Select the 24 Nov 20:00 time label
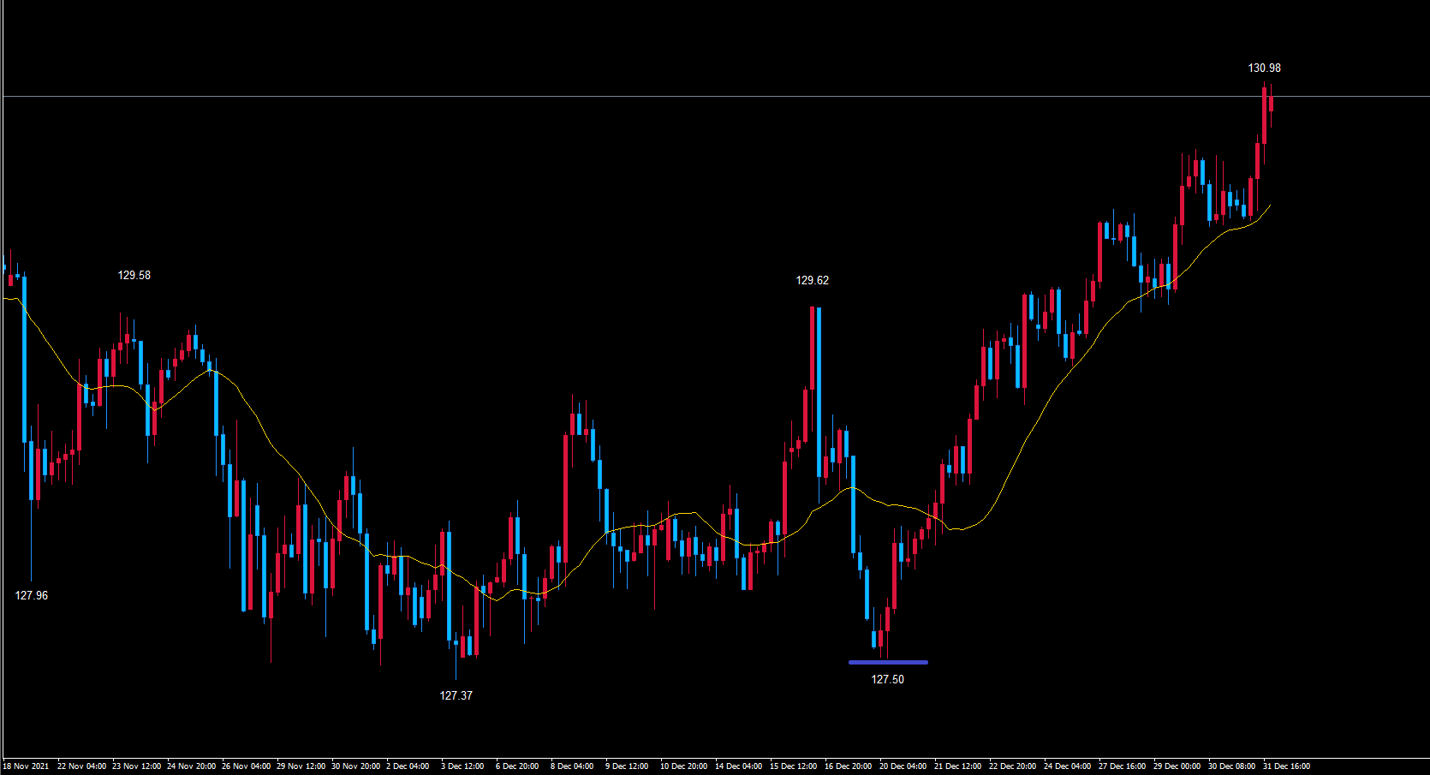The width and height of the screenshot is (1430, 775). coord(191,766)
